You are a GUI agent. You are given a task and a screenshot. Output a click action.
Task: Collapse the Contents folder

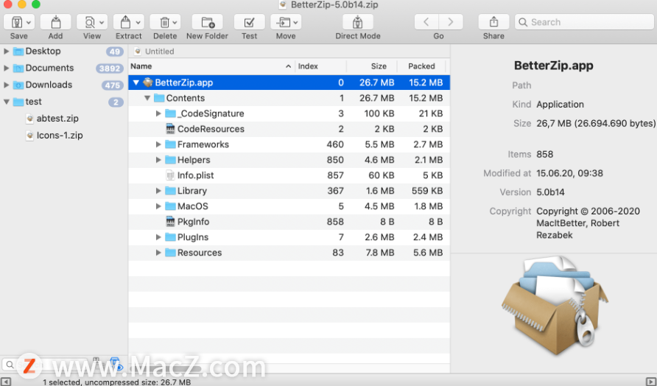(x=147, y=98)
